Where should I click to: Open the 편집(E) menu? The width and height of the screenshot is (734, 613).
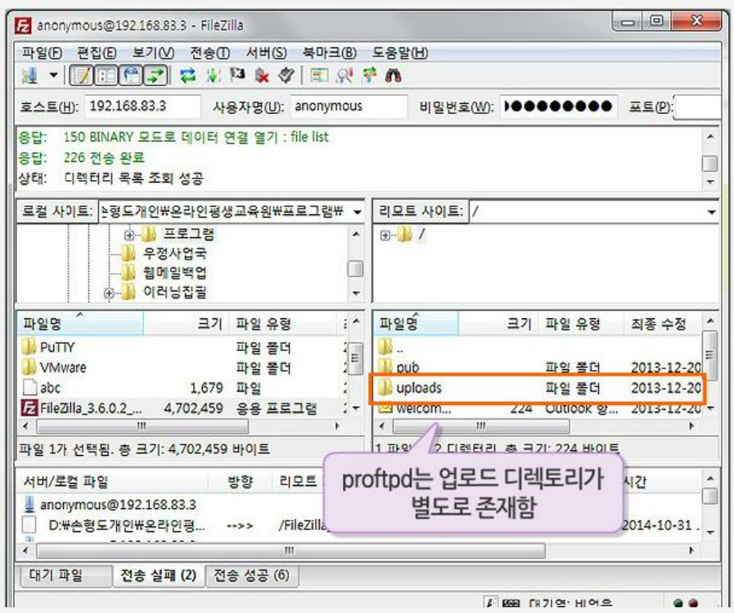click(97, 52)
